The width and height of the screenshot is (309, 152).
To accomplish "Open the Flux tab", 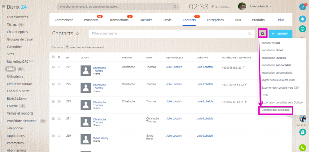I will click(238, 20).
